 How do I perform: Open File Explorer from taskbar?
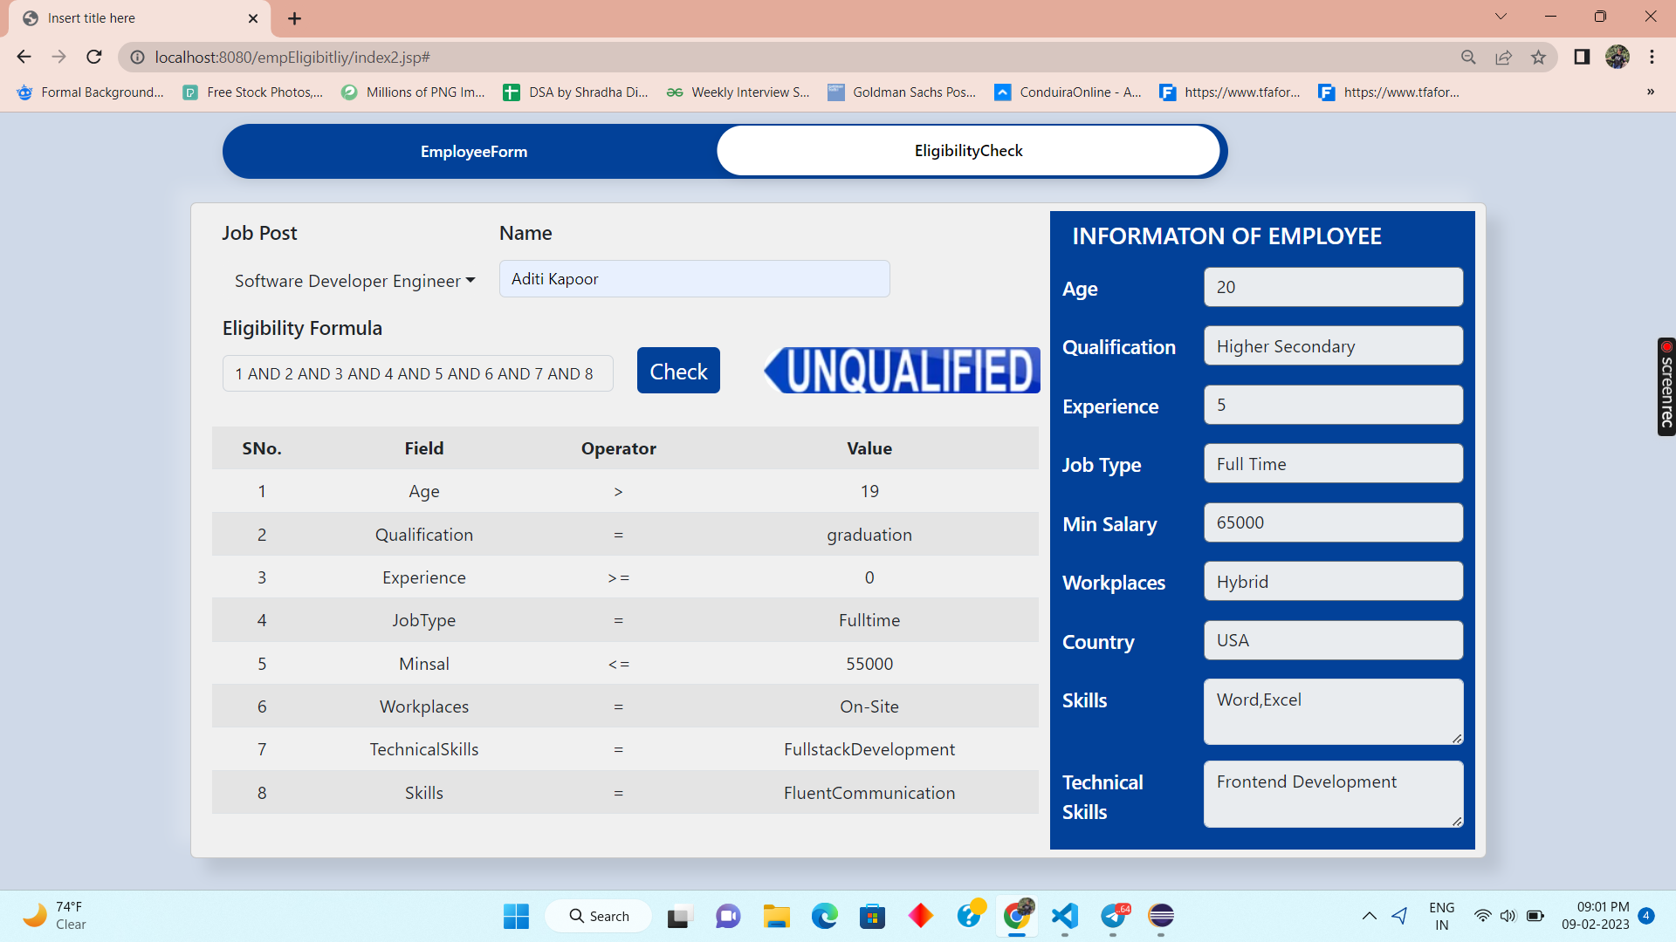[x=776, y=916]
